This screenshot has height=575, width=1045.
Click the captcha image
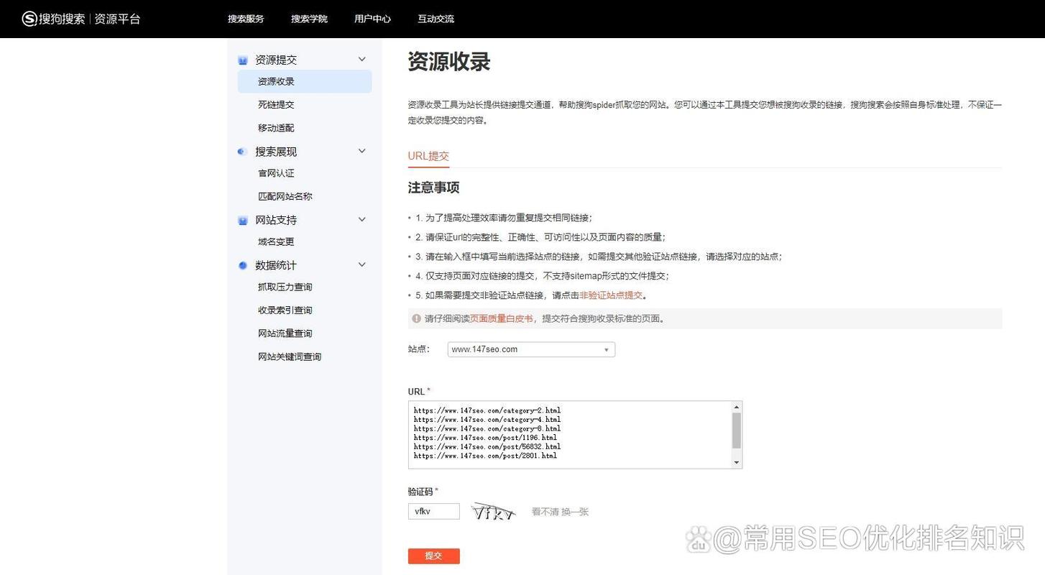(x=493, y=511)
